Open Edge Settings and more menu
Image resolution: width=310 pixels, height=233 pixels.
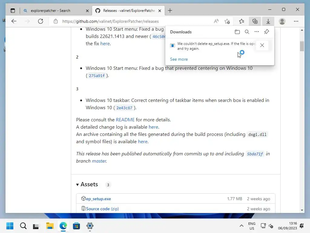tap(296, 21)
